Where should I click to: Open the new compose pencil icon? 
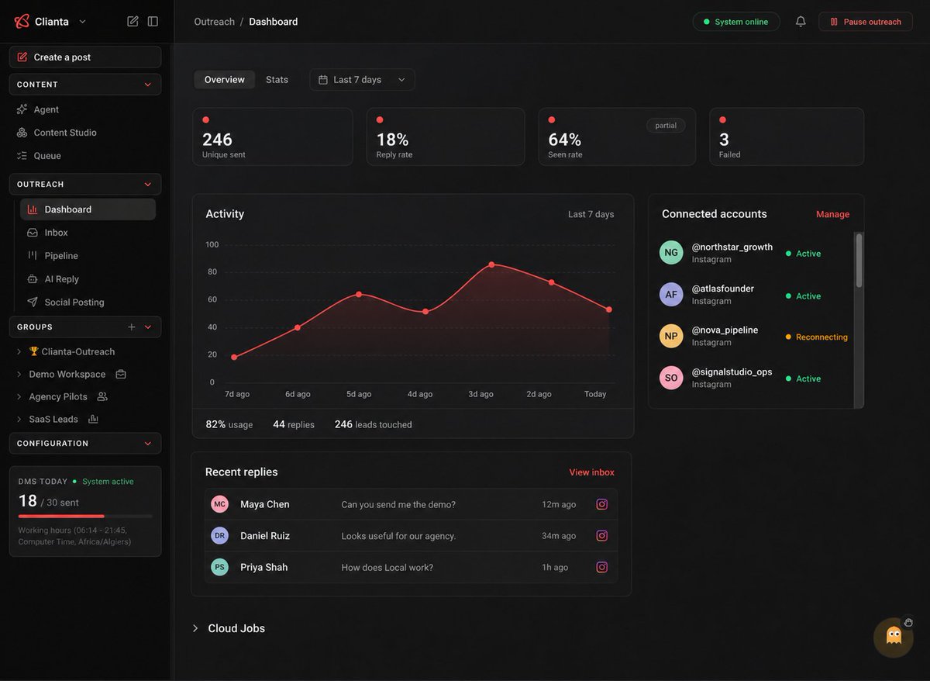(x=133, y=21)
